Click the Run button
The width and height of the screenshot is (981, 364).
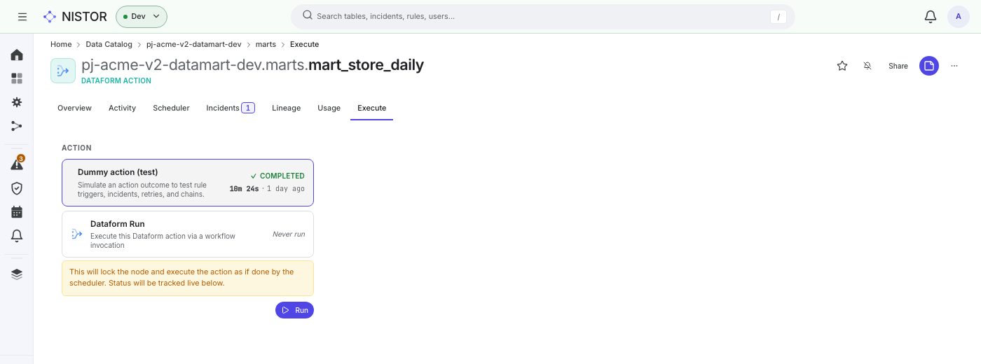[x=294, y=310]
